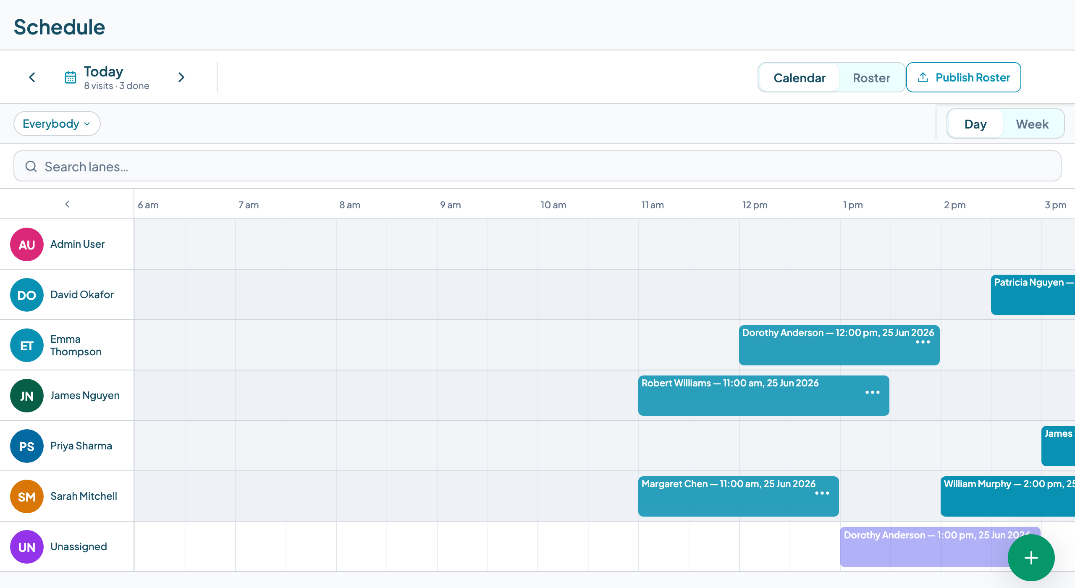Go to next day arrow
The image size is (1075, 588).
(x=181, y=77)
